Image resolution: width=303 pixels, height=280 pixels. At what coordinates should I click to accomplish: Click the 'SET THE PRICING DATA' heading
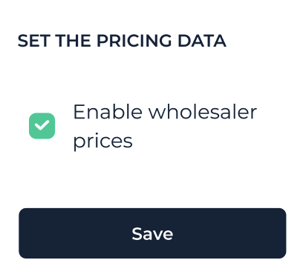[122, 41]
